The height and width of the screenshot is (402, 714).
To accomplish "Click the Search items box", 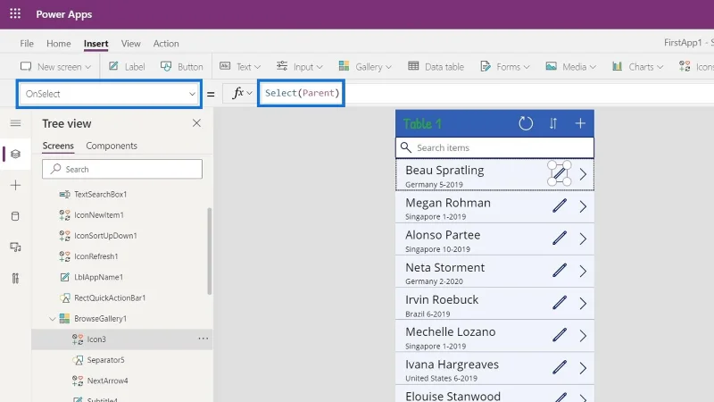I will click(x=494, y=147).
